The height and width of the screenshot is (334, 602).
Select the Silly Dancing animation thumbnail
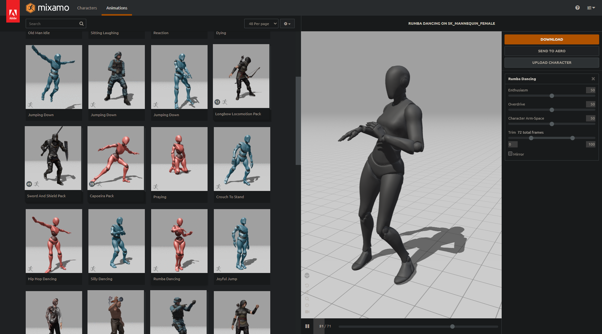pyautogui.click(x=117, y=241)
